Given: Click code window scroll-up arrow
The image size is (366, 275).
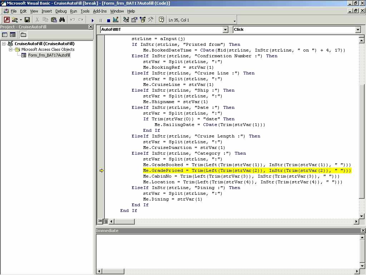Looking at the screenshot, I should pos(361,40).
